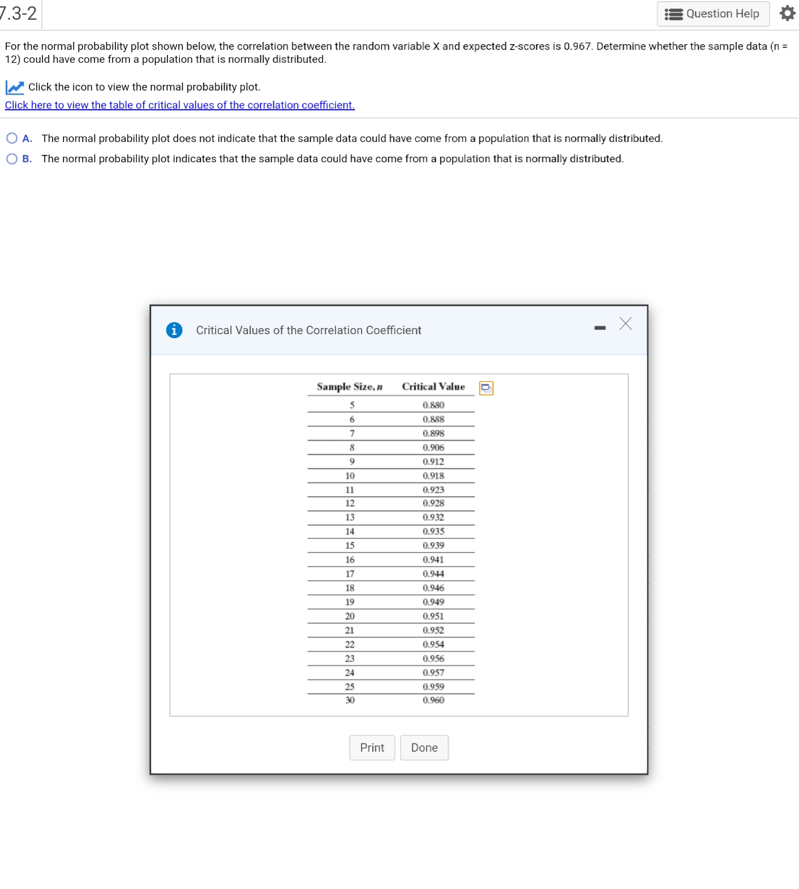Click critical value 0.944 for n = 17
The image size is (799, 889).
(x=433, y=574)
